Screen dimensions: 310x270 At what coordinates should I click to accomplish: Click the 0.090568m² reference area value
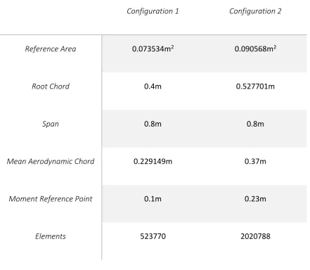255,49
